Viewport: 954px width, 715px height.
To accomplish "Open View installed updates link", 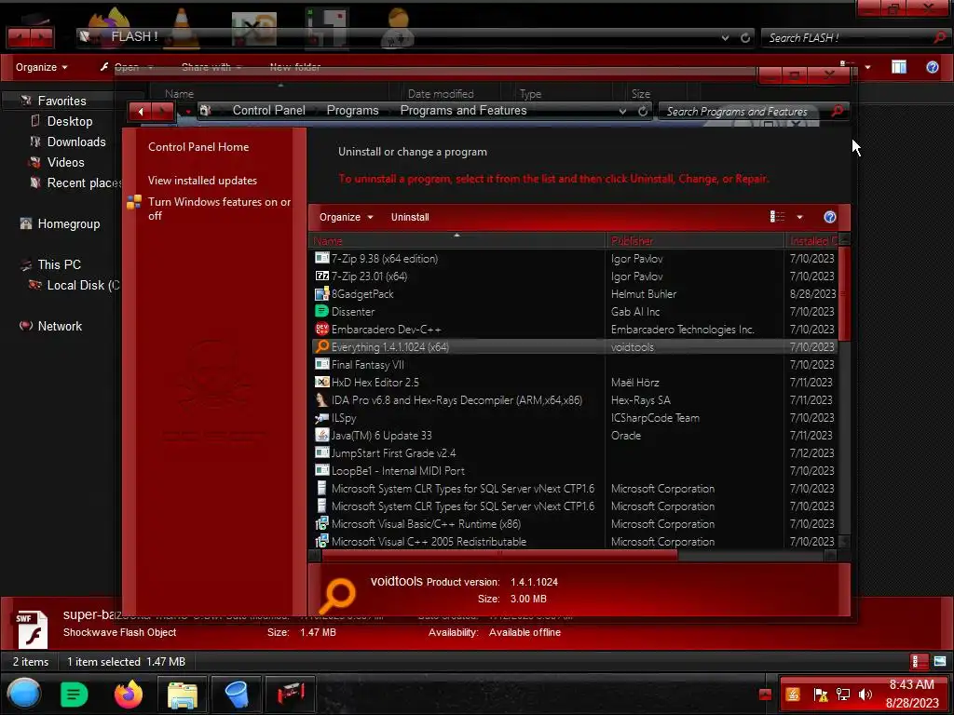I will coord(202,181).
